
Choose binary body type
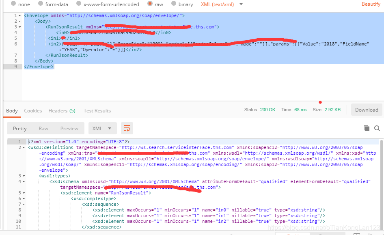(174, 4)
